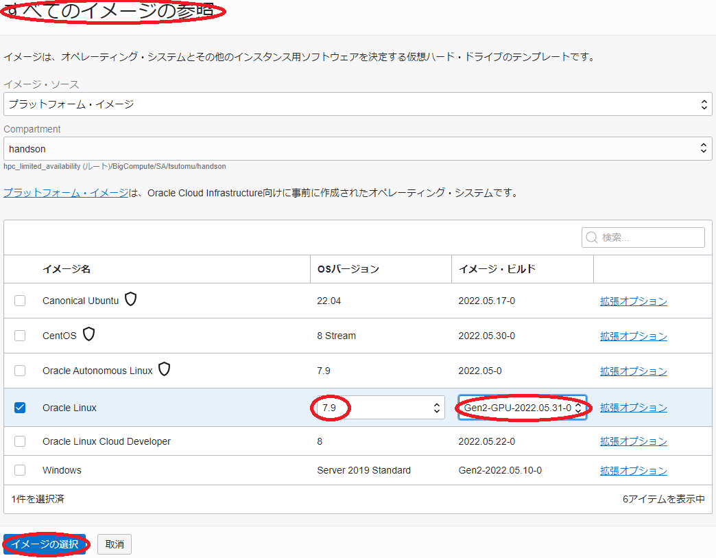Open the platform image hyperlink
The width and height of the screenshot is (716, 558).
(x=66, y=193)
